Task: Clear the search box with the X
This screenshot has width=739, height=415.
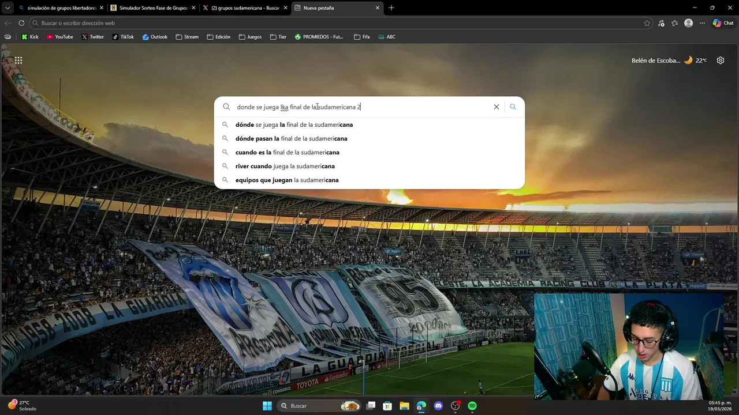Action: point(496,107)
